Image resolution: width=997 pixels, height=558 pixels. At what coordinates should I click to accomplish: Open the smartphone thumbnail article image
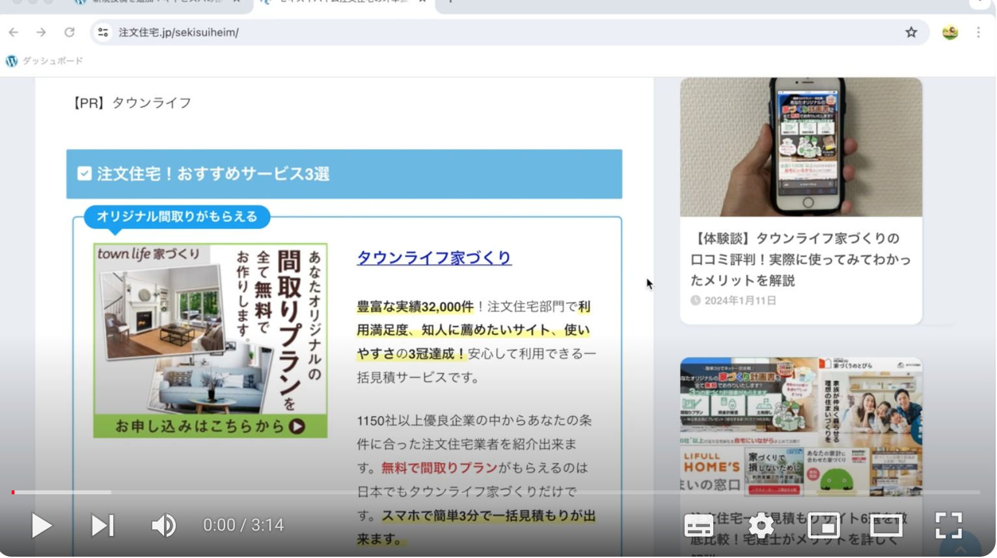pos(801,147)
